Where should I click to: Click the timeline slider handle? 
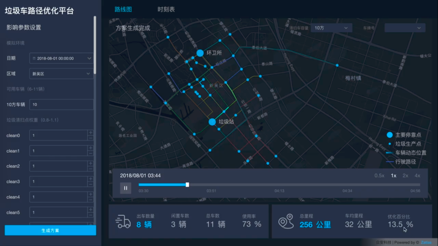[187, 185]
